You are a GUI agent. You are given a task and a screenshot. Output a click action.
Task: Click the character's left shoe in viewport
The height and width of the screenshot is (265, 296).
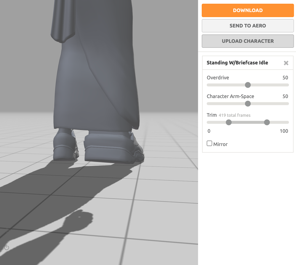pyautogui.click(x=65, y=144)
